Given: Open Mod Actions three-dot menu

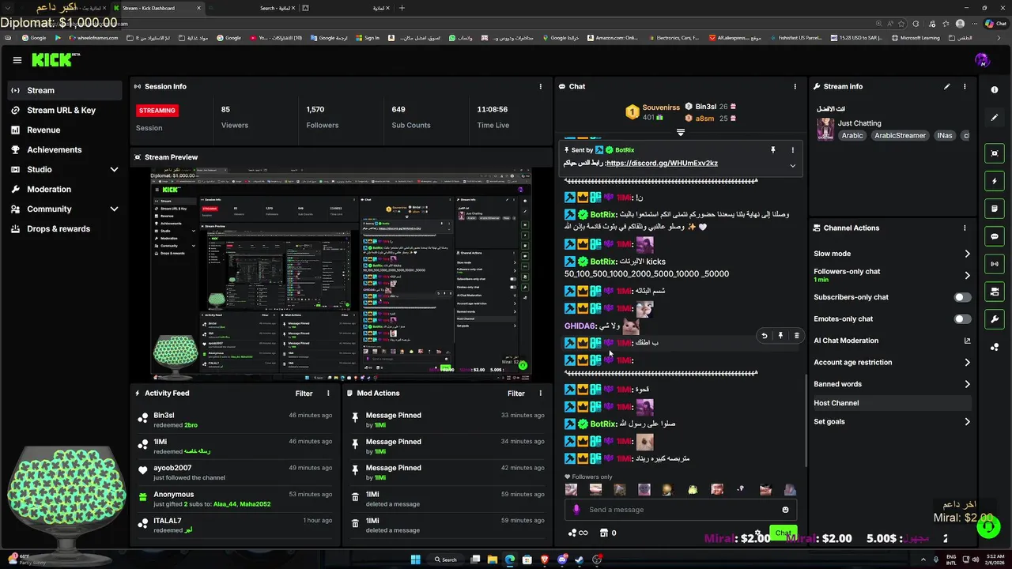Looking at the screenshot, I should (x=541, y=393).
